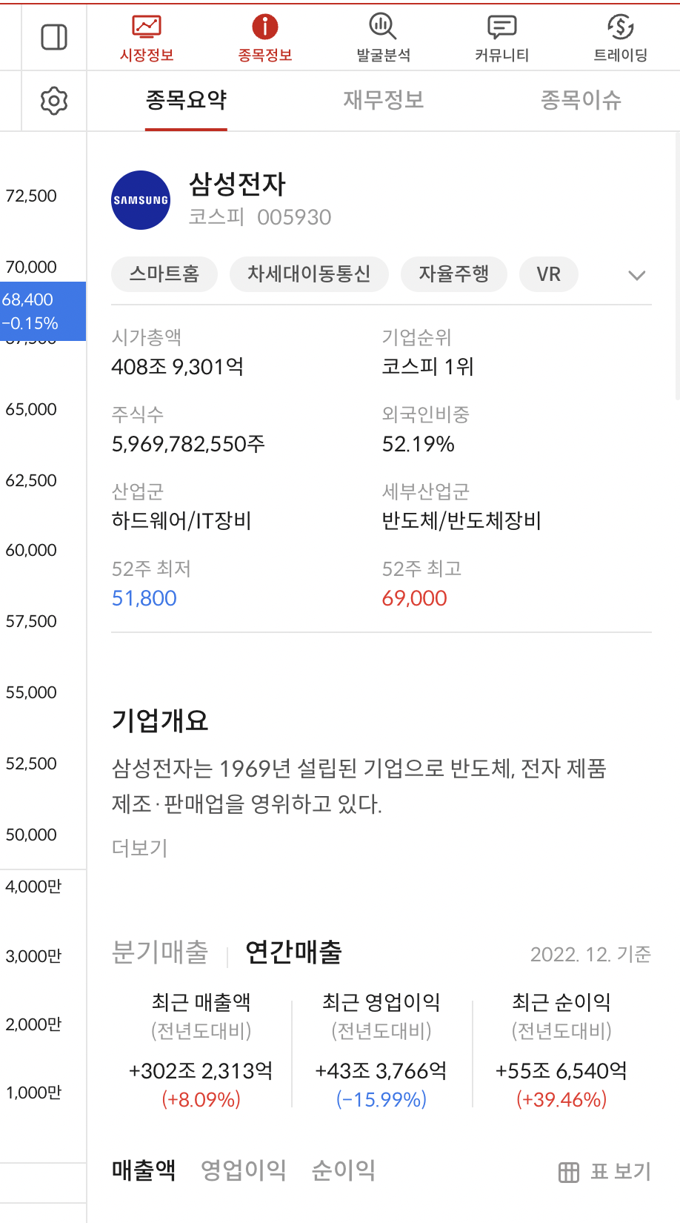This screenshot has width=680, height=1223.
Task: Select the 연간매출 tab
Action: (293, 952)
